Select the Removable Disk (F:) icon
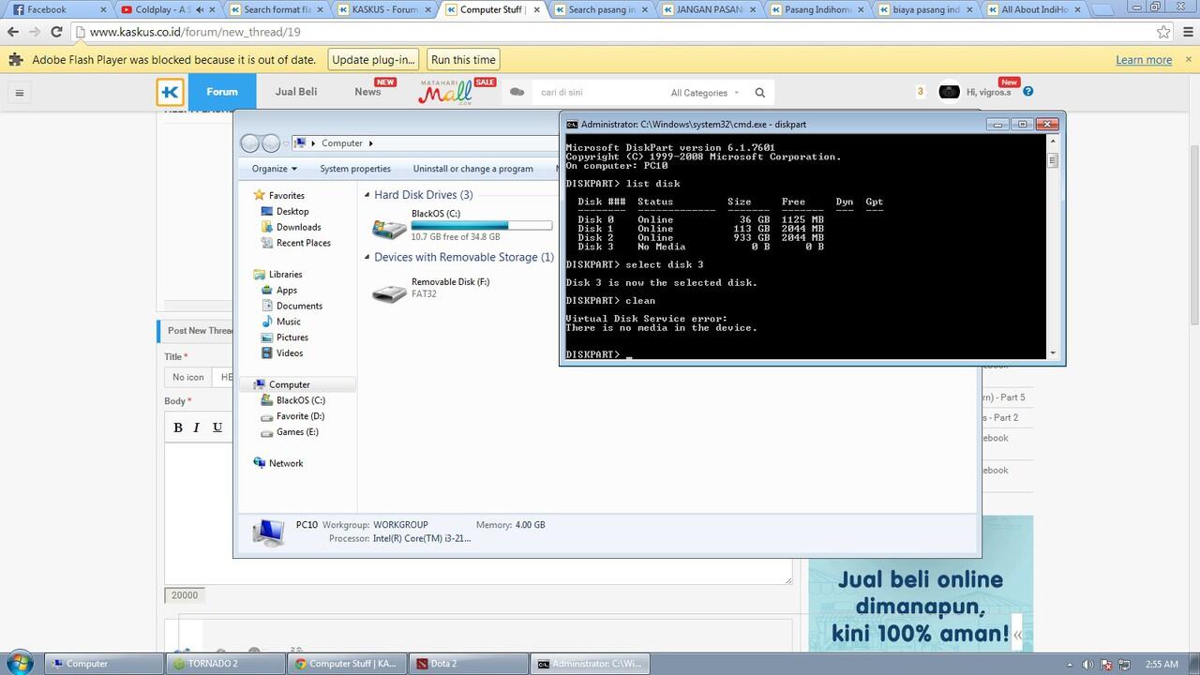 point(389,292)
